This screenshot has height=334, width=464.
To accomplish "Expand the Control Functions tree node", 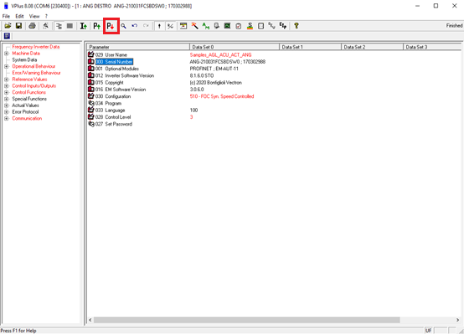I will point(6,93).
